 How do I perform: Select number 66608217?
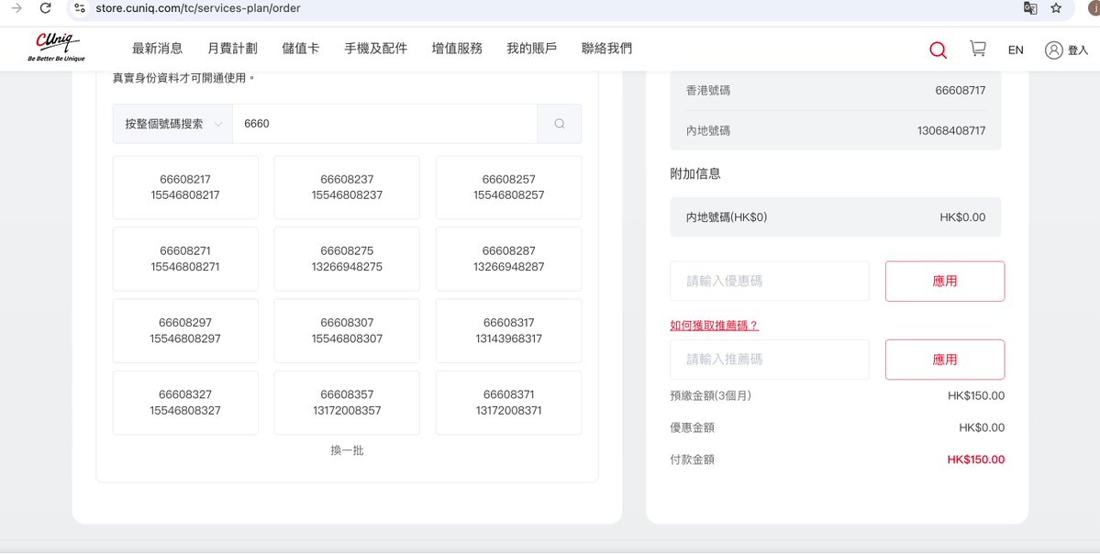tap(185, 187)
